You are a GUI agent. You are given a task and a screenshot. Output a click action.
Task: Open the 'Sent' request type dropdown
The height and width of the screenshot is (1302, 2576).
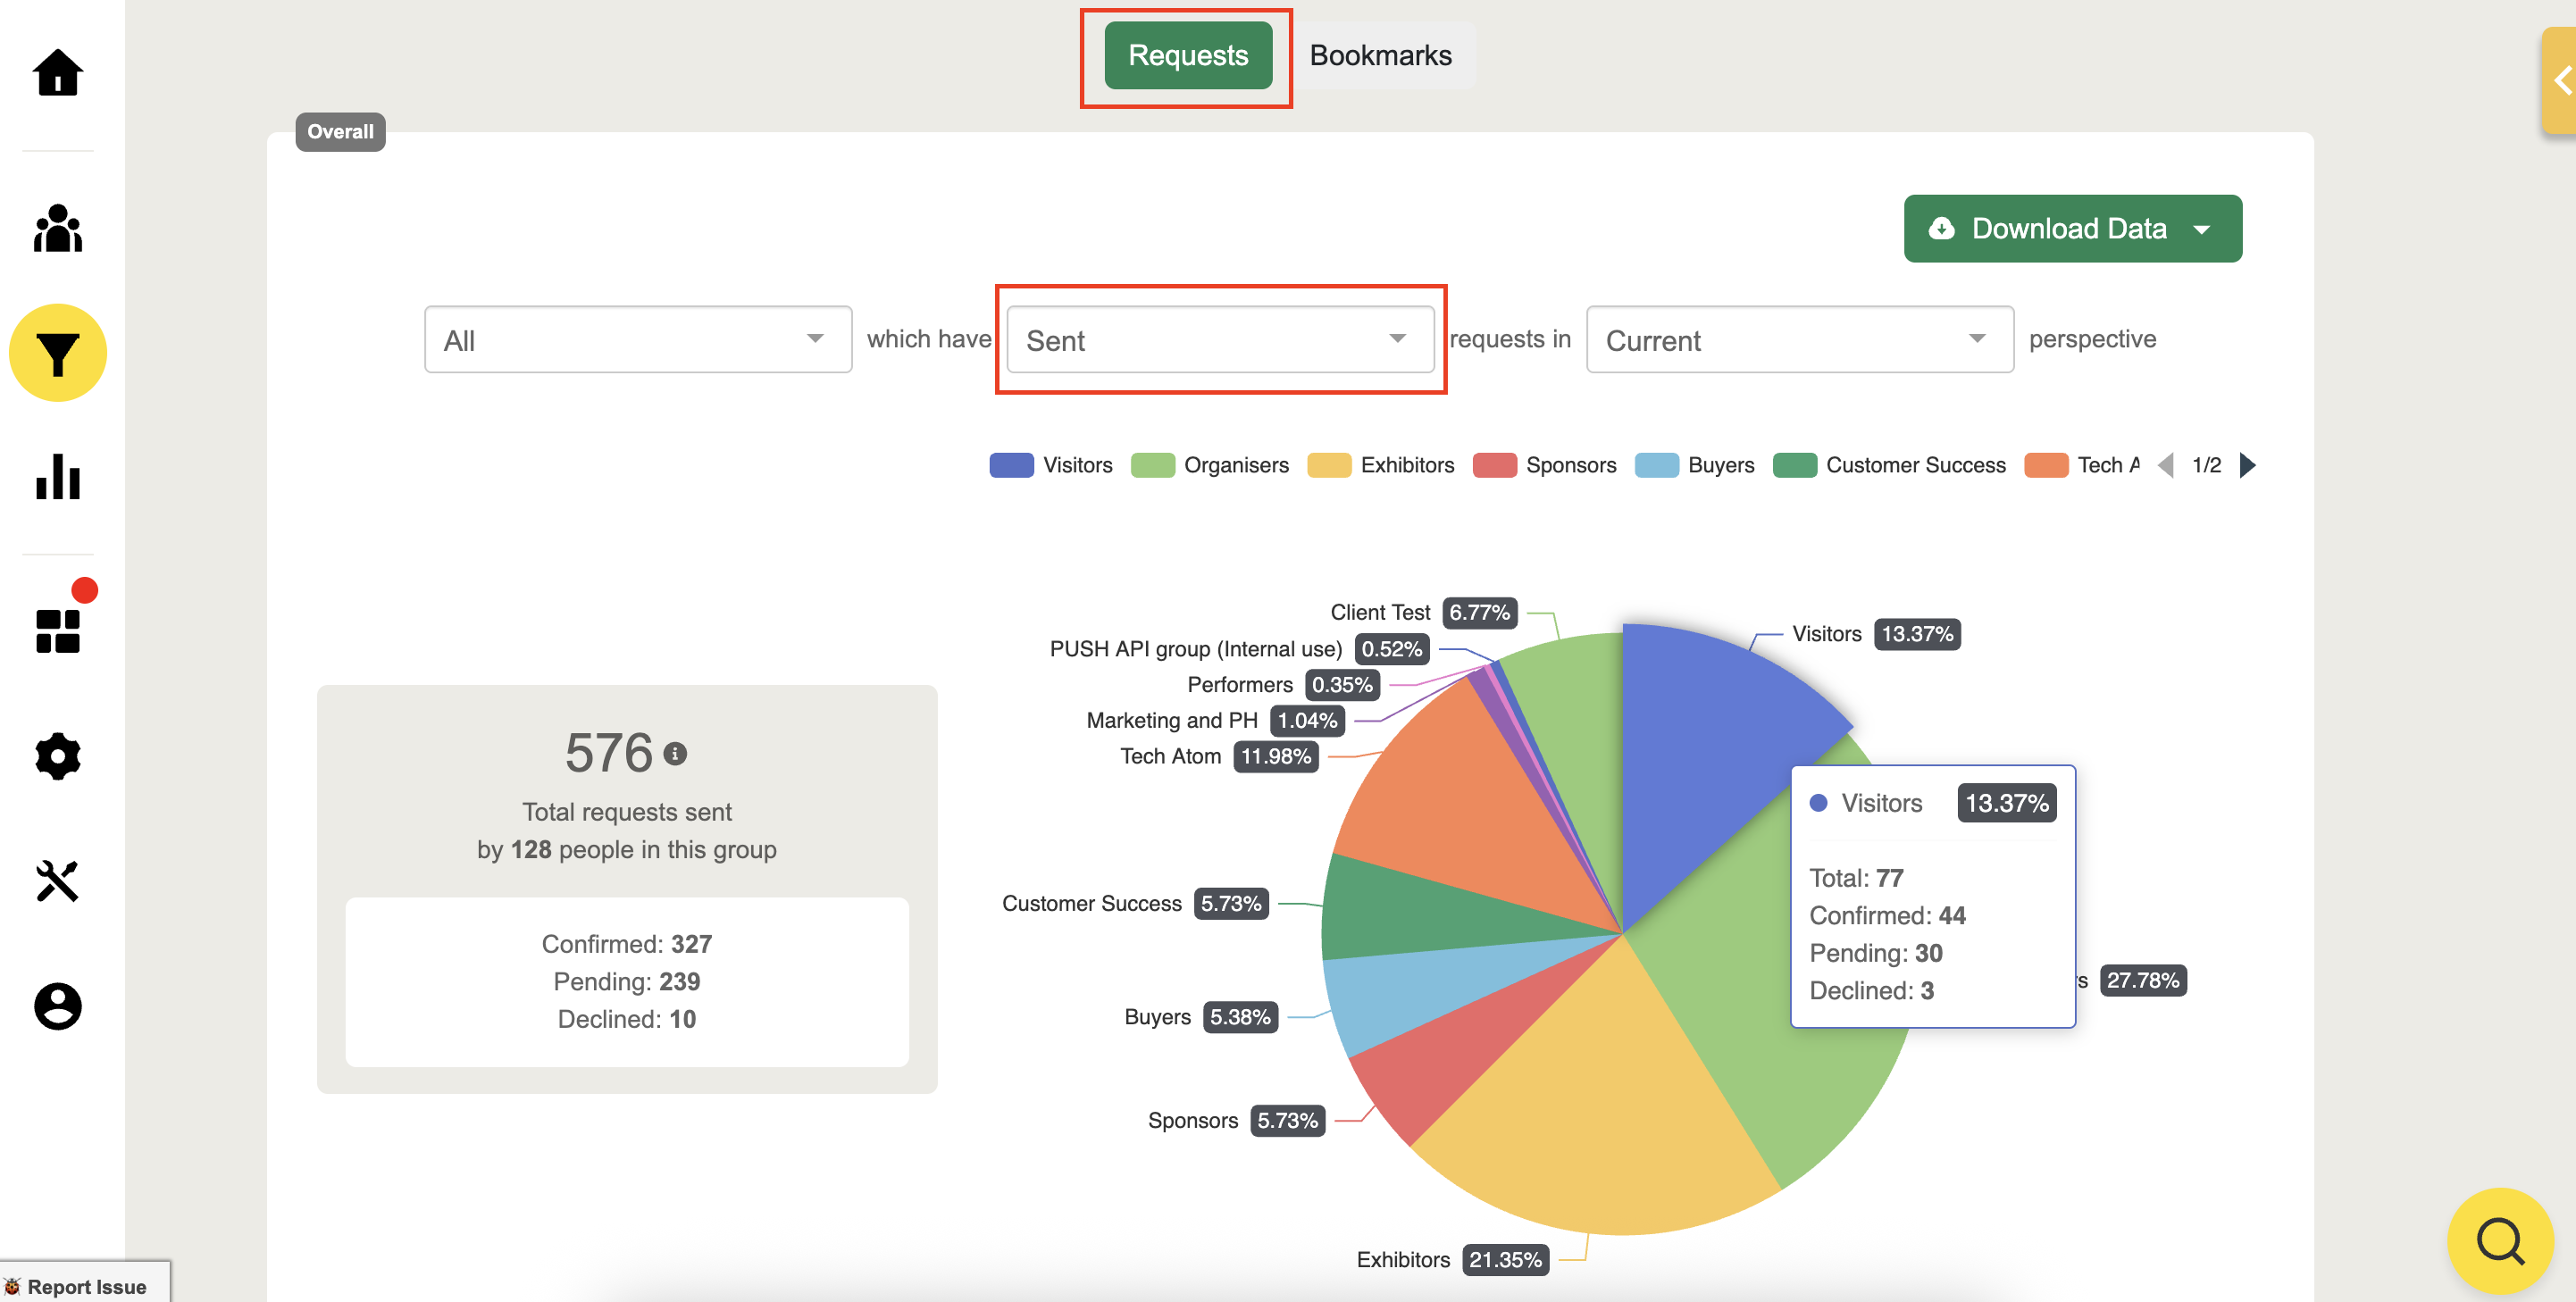coord(1219,340)
